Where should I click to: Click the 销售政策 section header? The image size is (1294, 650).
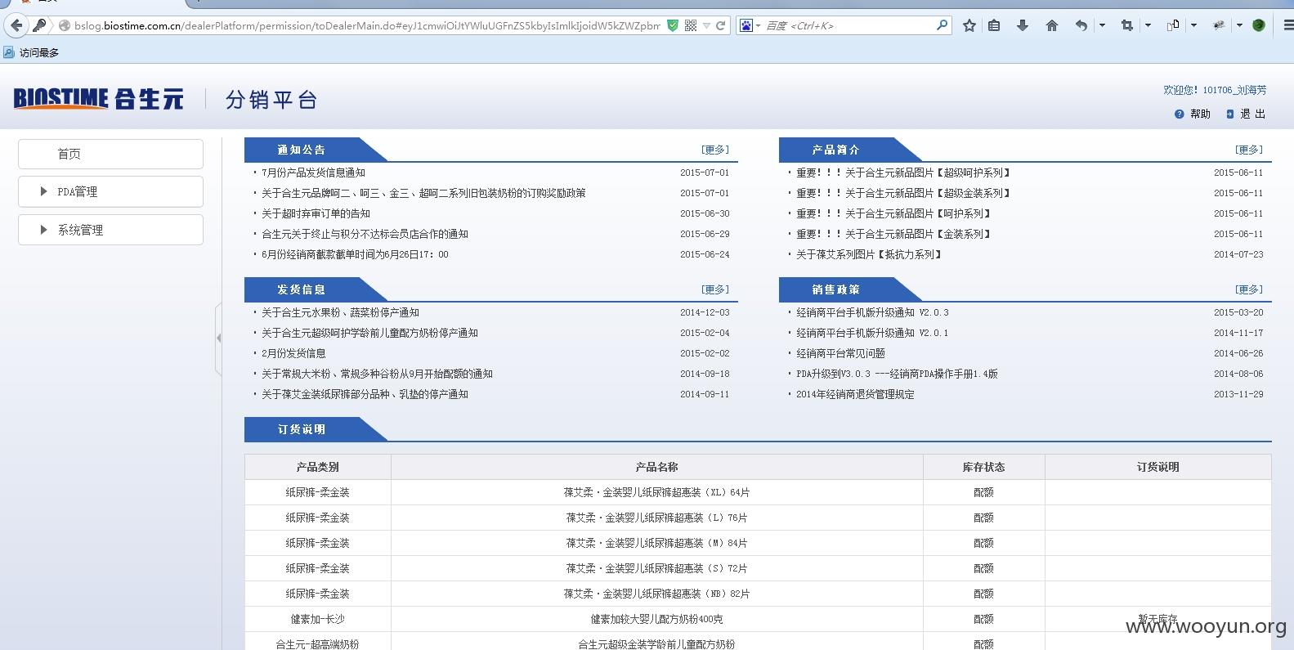coord(835,289)
